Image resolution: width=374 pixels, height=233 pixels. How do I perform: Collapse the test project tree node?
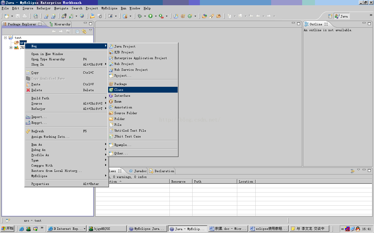point(6,38)
